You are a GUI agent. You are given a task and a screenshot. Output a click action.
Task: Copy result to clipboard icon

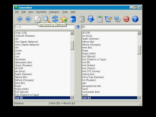tap(37, 19)
